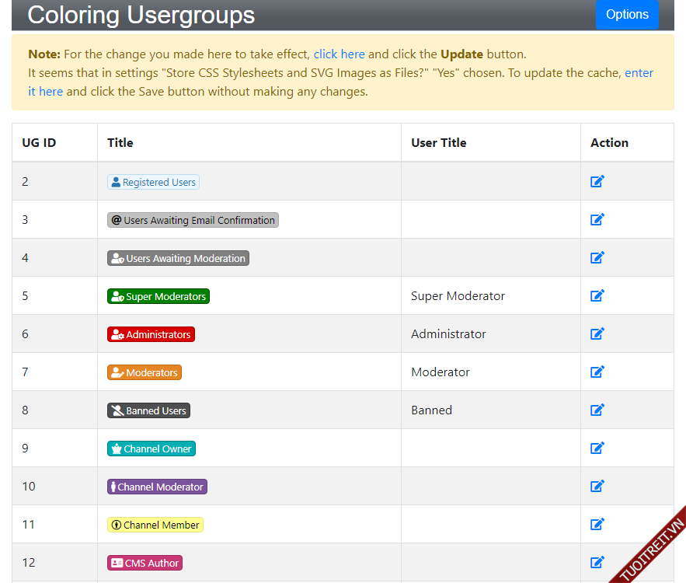
Task: Click edit icon for Channel Owner
Action: (597, 449)
